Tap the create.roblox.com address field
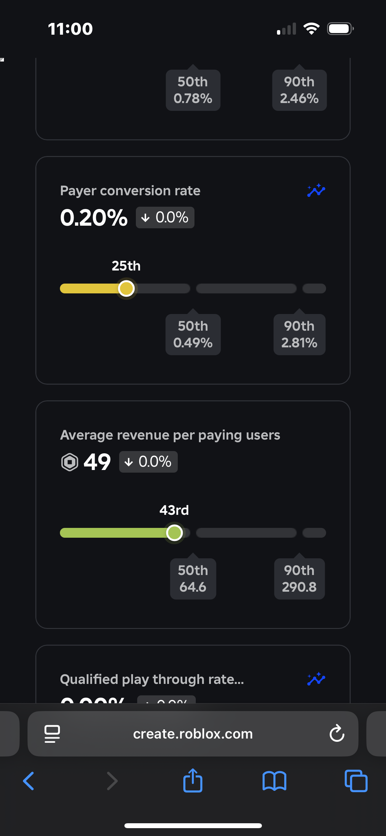 193,734
